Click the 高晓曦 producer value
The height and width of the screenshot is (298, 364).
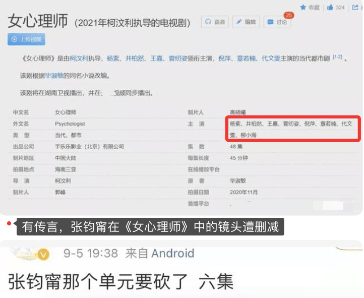pos(238,112)
